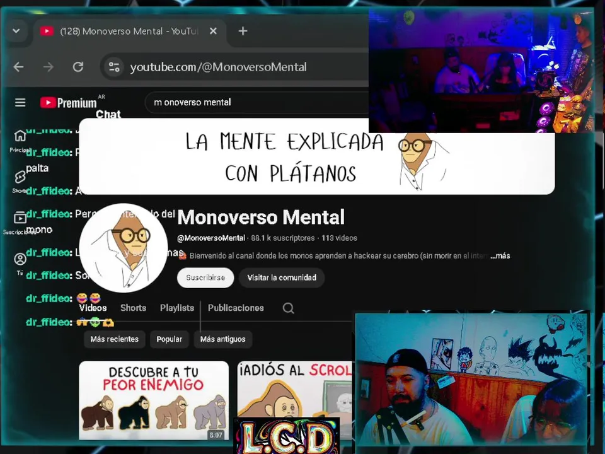This screenshot has width=605, height=454.
Task: Search the channel with magnifier icon
Action: tap(288, 308)
